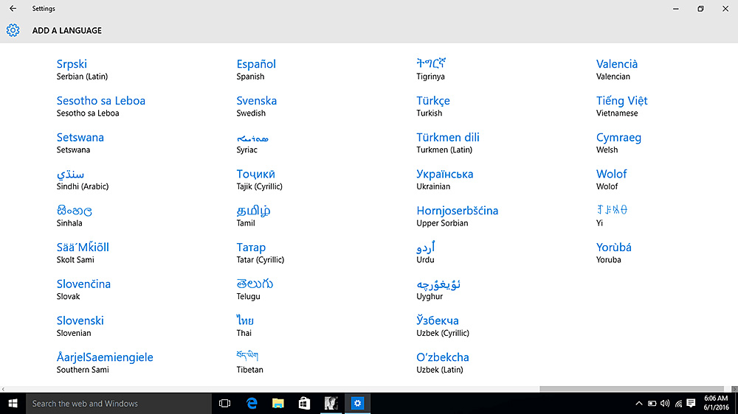Open File Explorer from the taskbar
This screenshot has height=414, width=738.
(x=278, y=404)
